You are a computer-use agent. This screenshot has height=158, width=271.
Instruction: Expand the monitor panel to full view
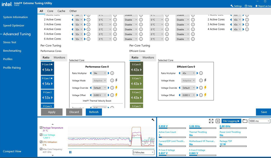point(211,121)
